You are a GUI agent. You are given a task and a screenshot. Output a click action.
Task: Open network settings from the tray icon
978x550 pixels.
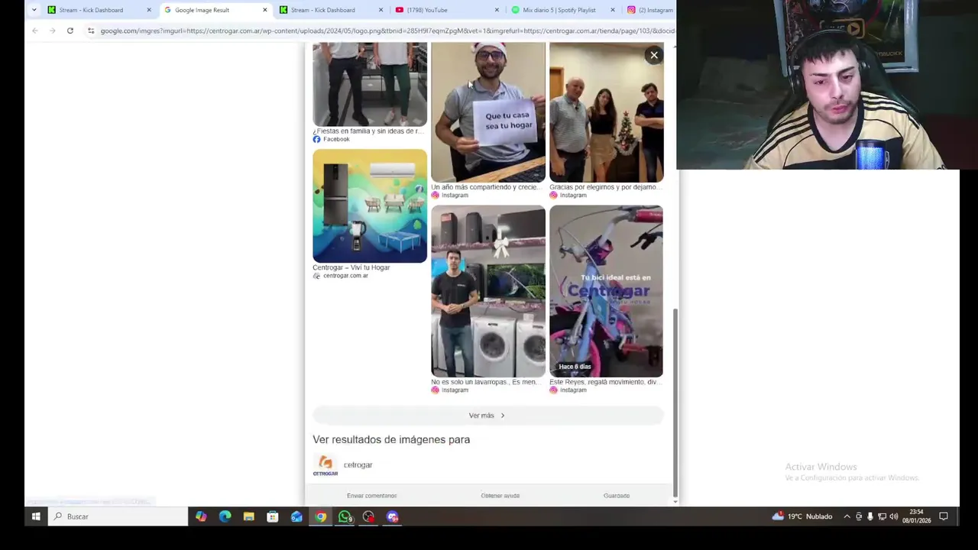882,516
